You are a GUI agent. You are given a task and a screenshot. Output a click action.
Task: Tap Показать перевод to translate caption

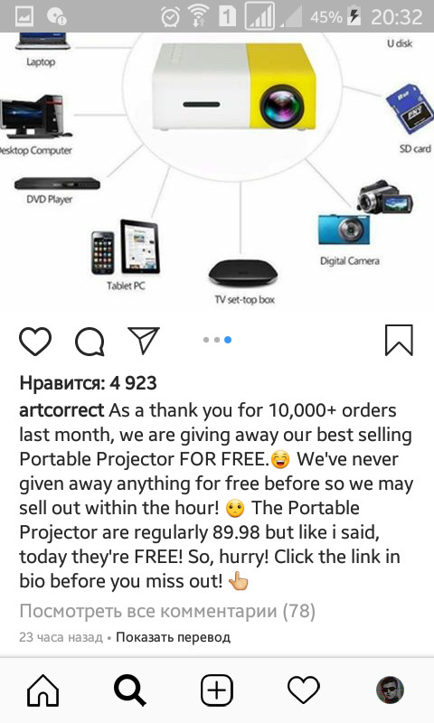(x=173, y=637)
